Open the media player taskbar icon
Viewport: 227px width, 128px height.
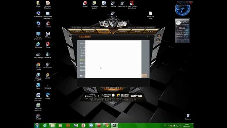pyautogui.click(x=60, y=126)
